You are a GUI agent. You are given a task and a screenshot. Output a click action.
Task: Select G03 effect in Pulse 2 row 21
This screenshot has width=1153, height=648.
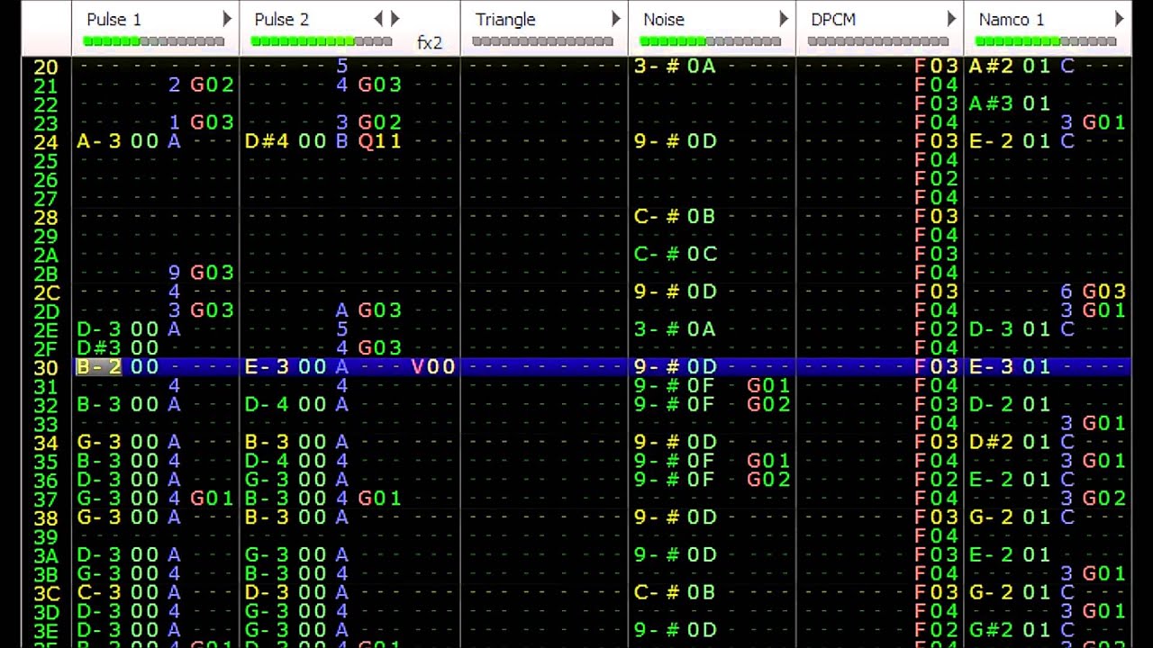[x=379, y=85]
